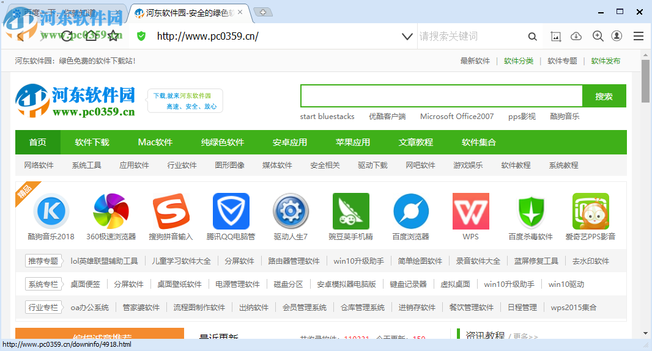Open the 软件分类 link

[519, 61]
